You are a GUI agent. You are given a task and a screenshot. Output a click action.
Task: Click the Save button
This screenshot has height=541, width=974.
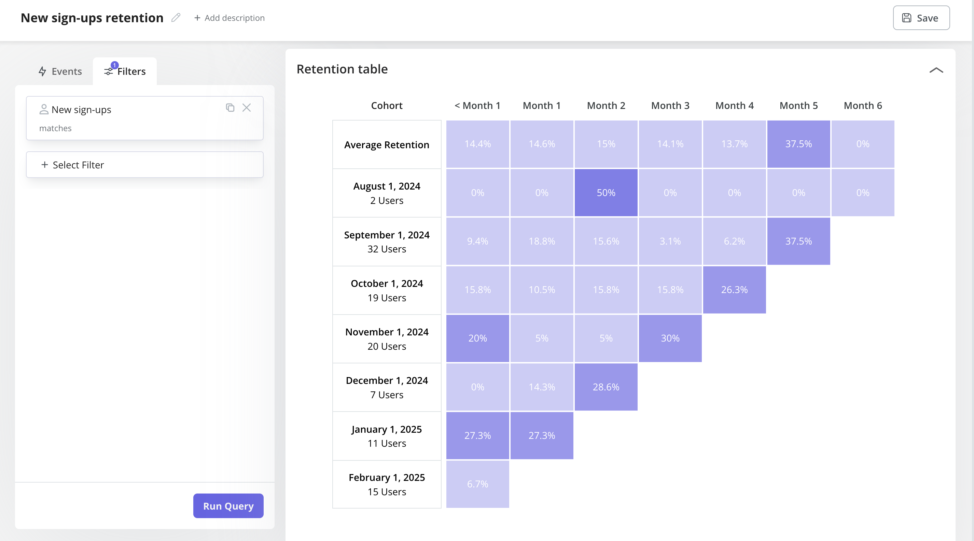(x=921, y=17)
